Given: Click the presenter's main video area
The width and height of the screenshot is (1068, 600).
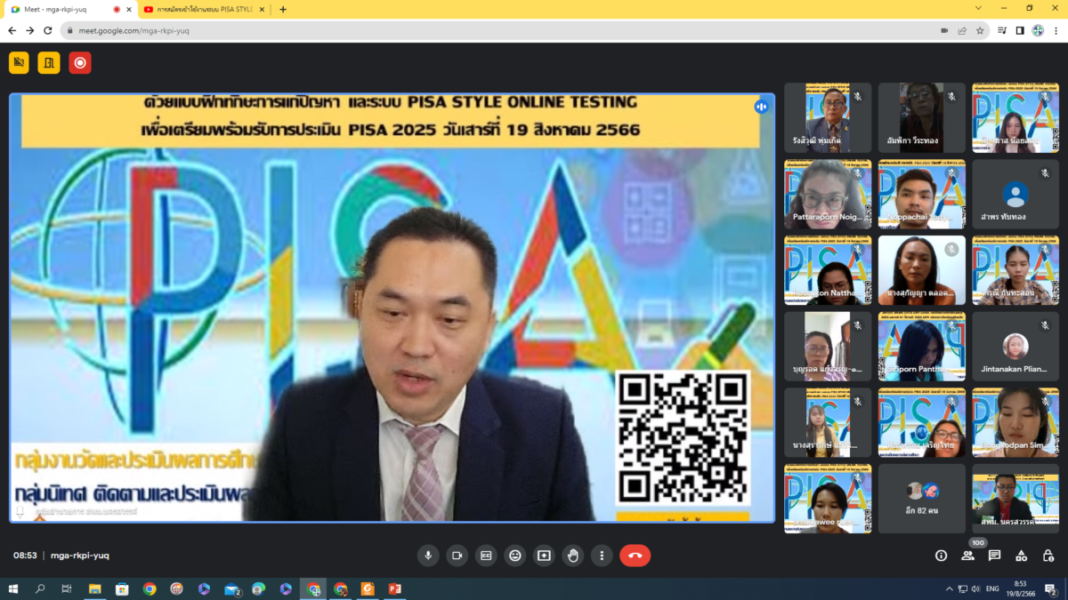Looking at the screenshot, I should point(392,308).
